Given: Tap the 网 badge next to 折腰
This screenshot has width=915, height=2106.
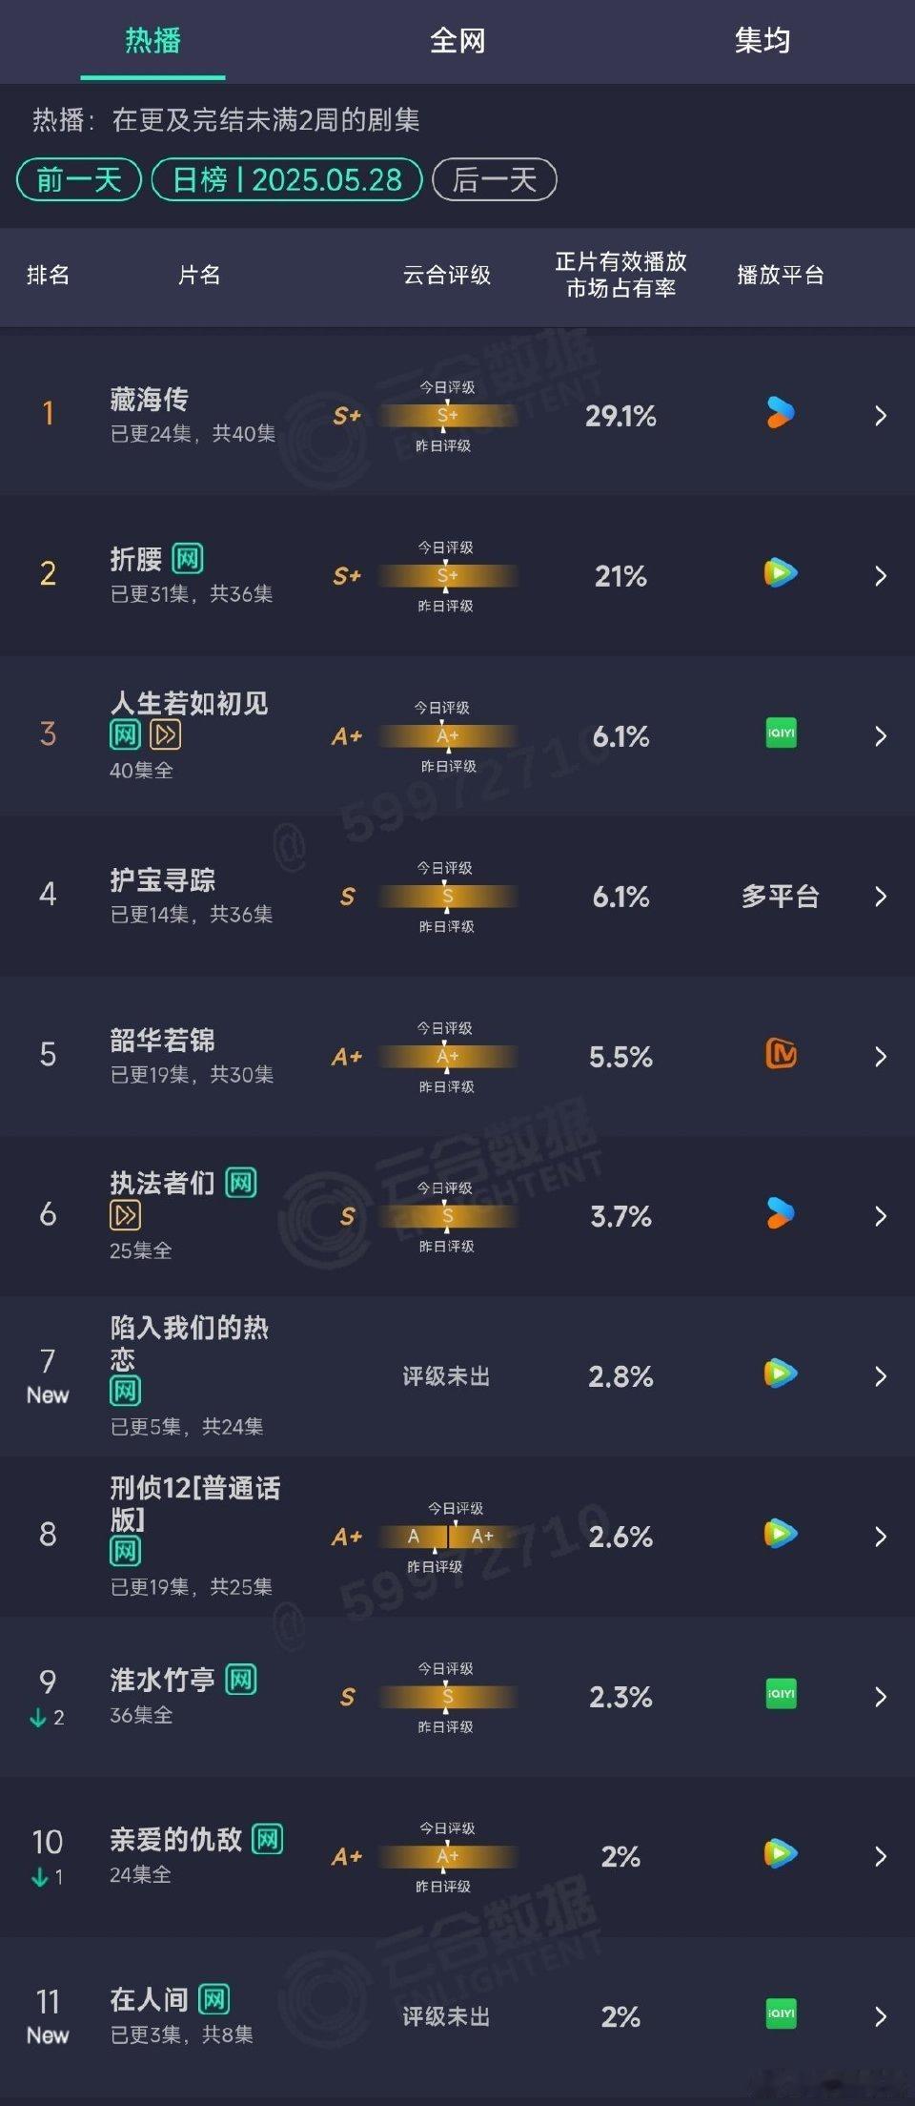Looking at the screenshot, I should pyautogui.click(x=188, y=558).
